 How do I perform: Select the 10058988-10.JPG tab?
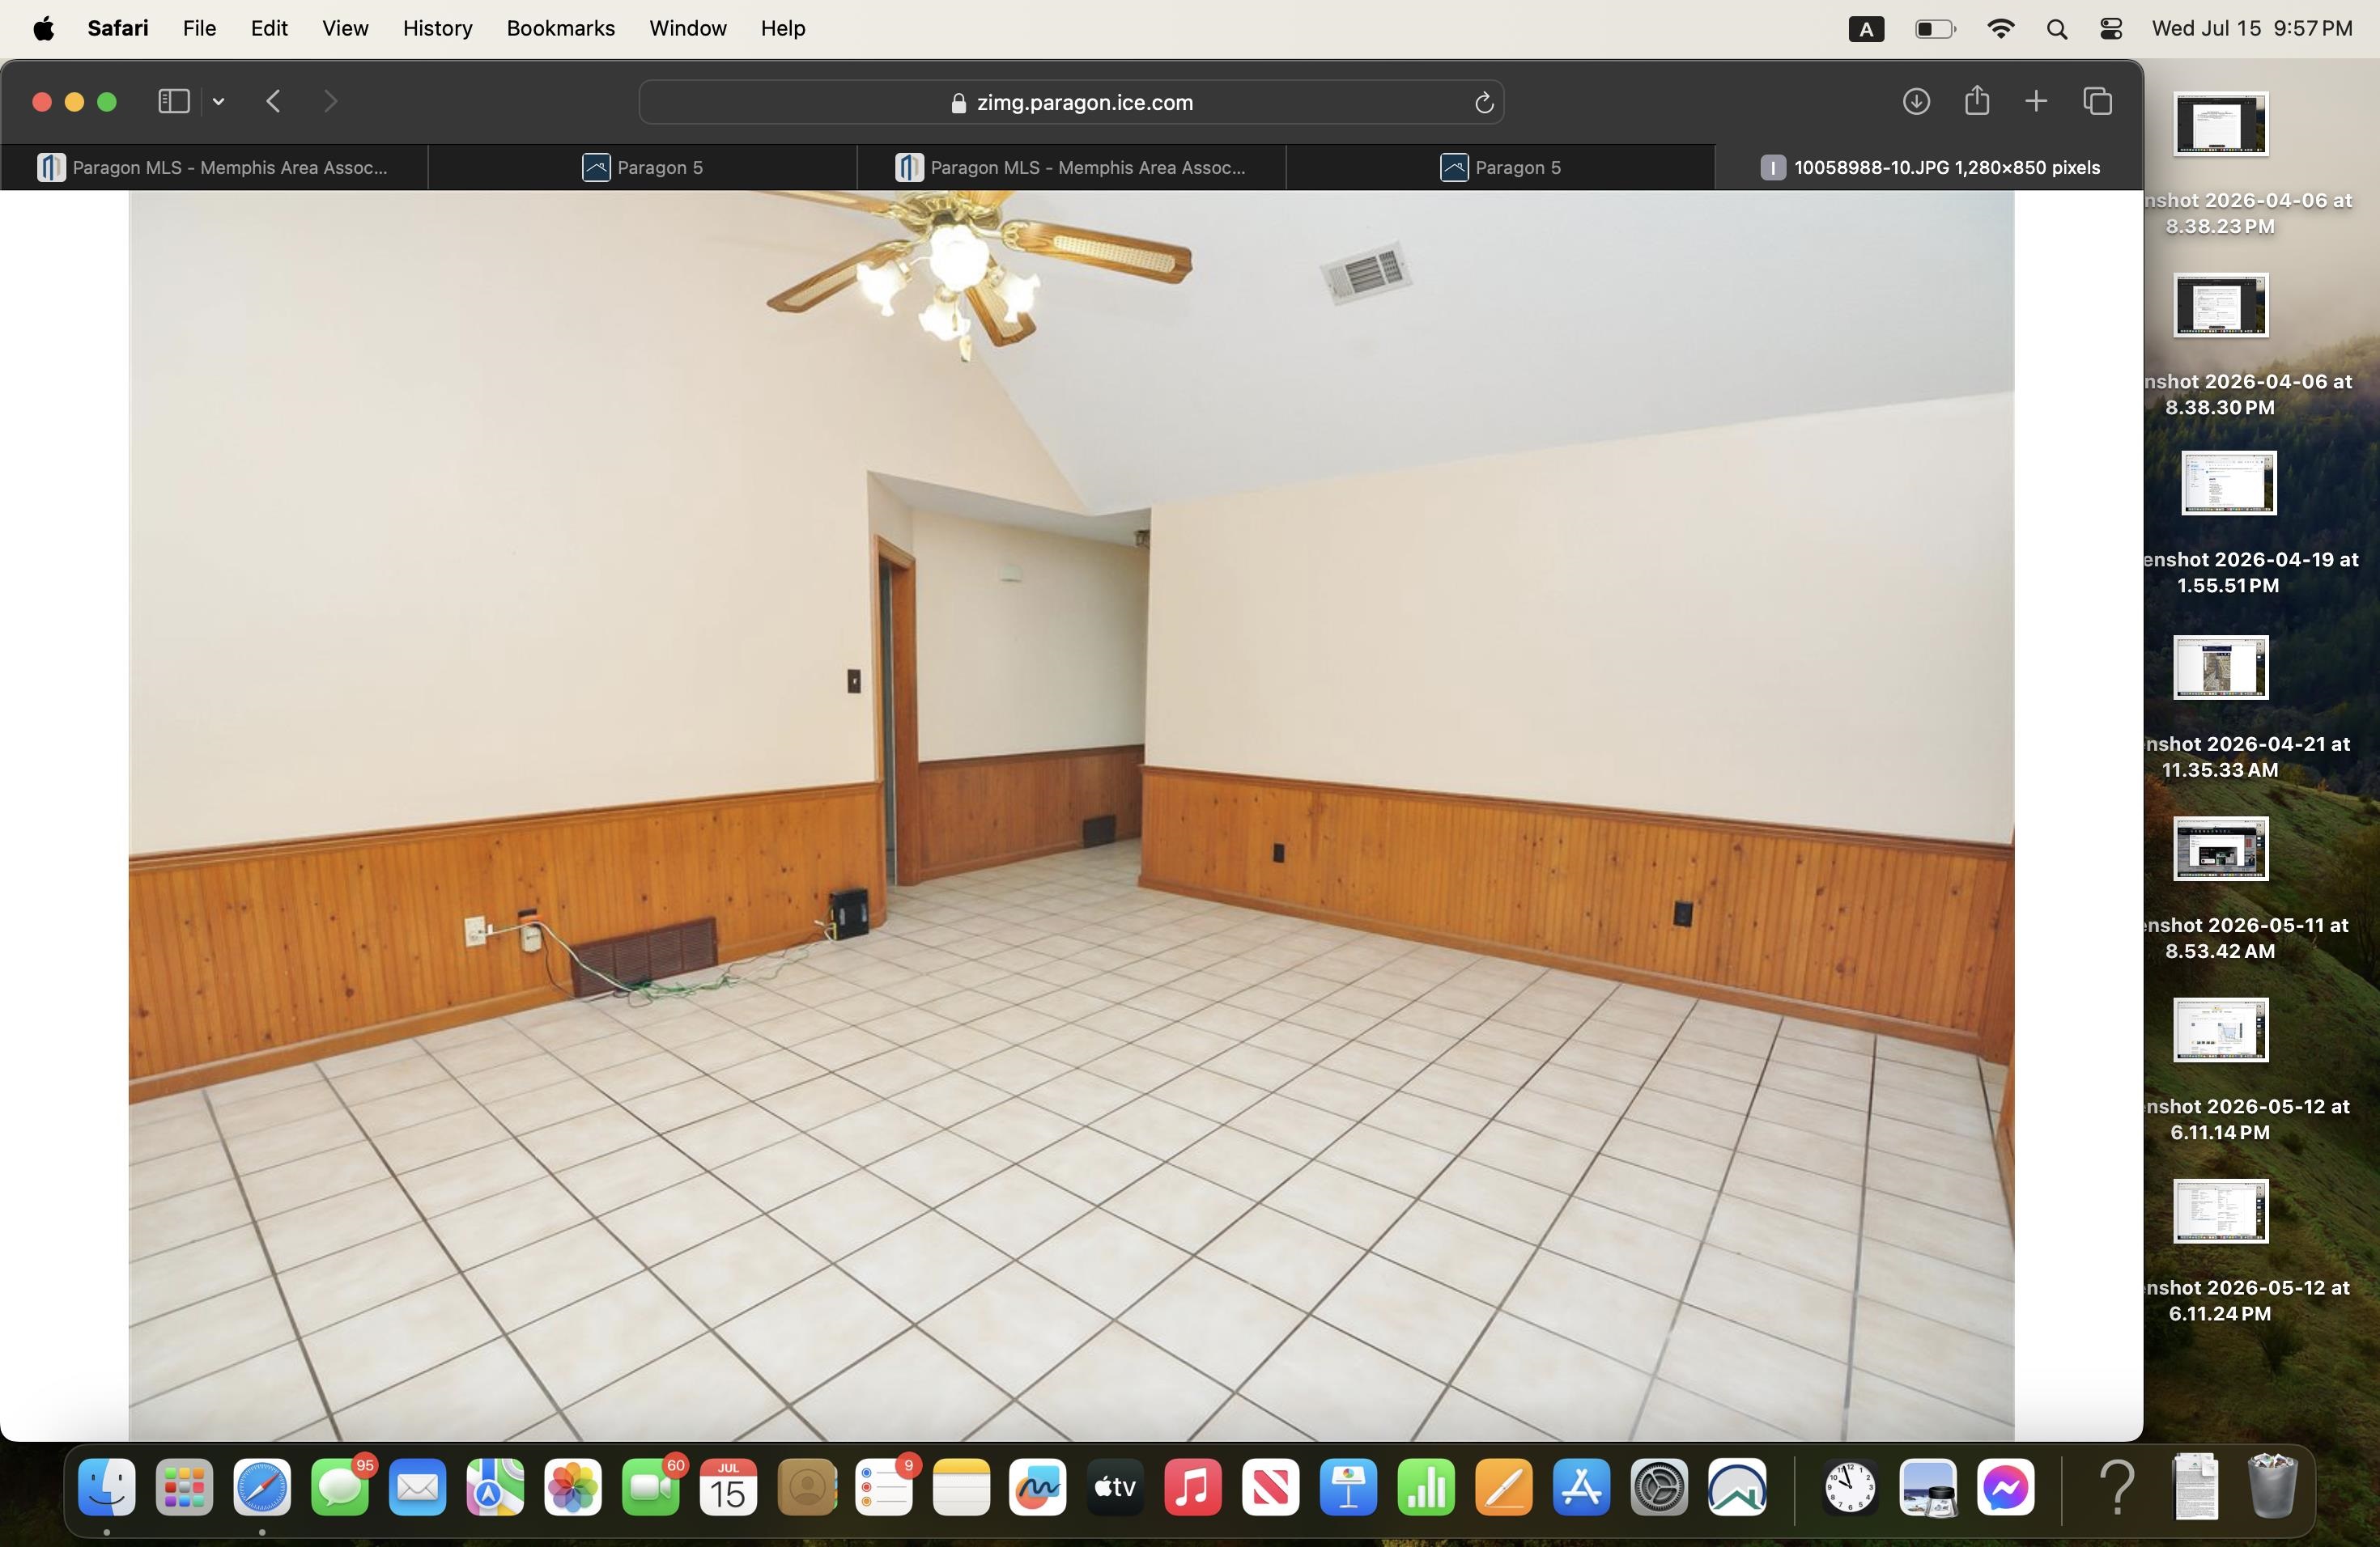click(x=1929, y=167)
